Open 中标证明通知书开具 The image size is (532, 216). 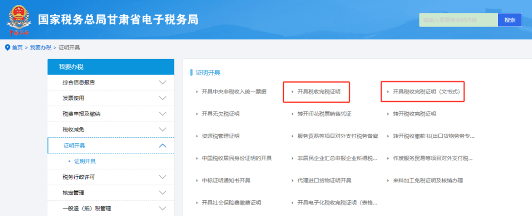click(226, 181)
